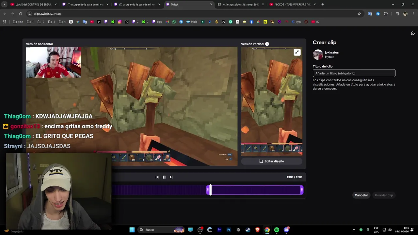Open the TikTok bookmark
The image size is (418, 235).
pos(99,22)
